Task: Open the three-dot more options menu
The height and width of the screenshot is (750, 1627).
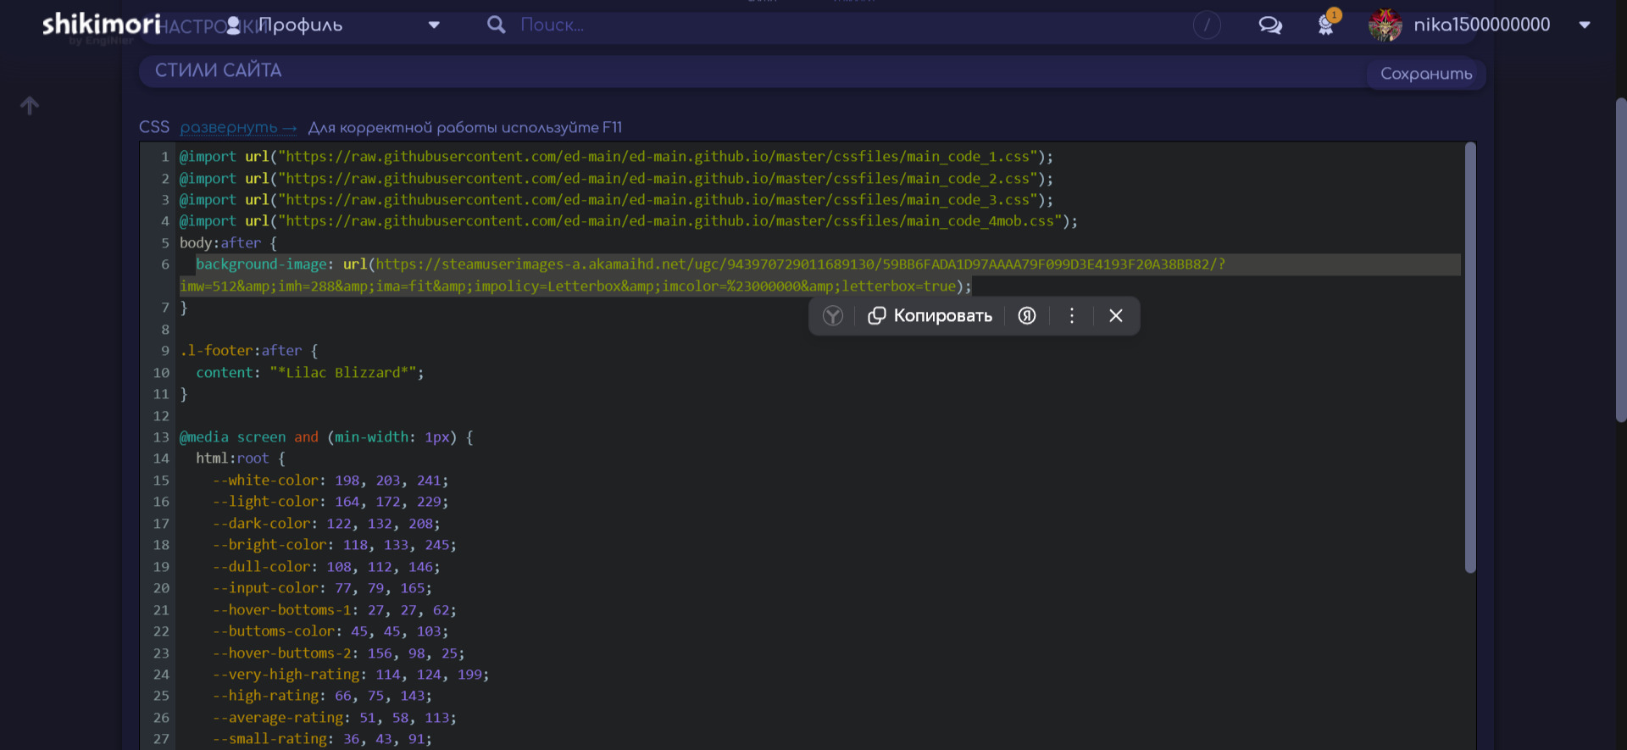Action: [x=1072, y=316]
